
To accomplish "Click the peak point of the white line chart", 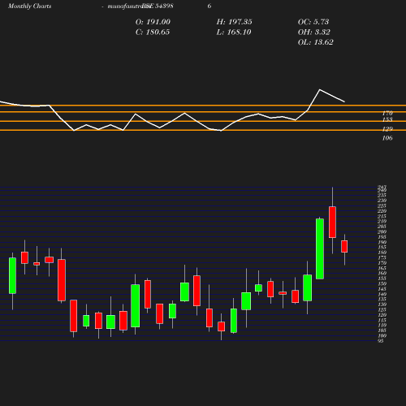I will tap(320, 89).
